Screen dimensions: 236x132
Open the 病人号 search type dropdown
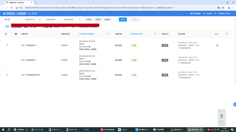(x=12, y=20)
